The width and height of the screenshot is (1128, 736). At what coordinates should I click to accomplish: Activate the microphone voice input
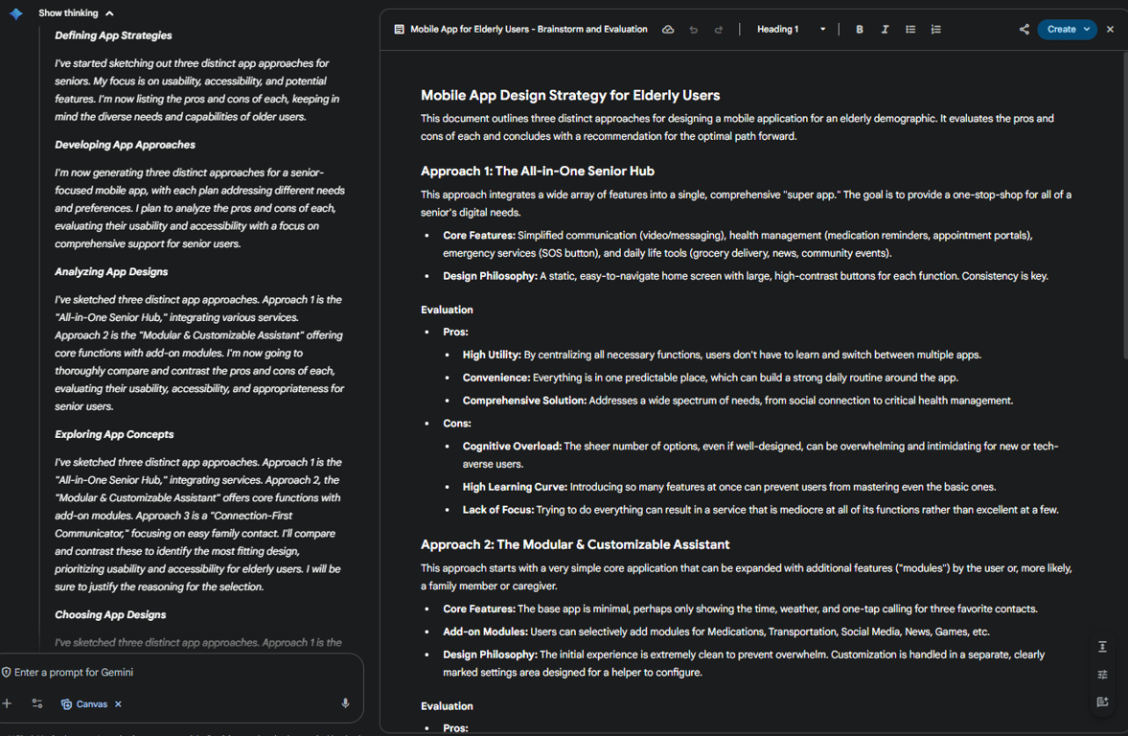tap(345, 703)
